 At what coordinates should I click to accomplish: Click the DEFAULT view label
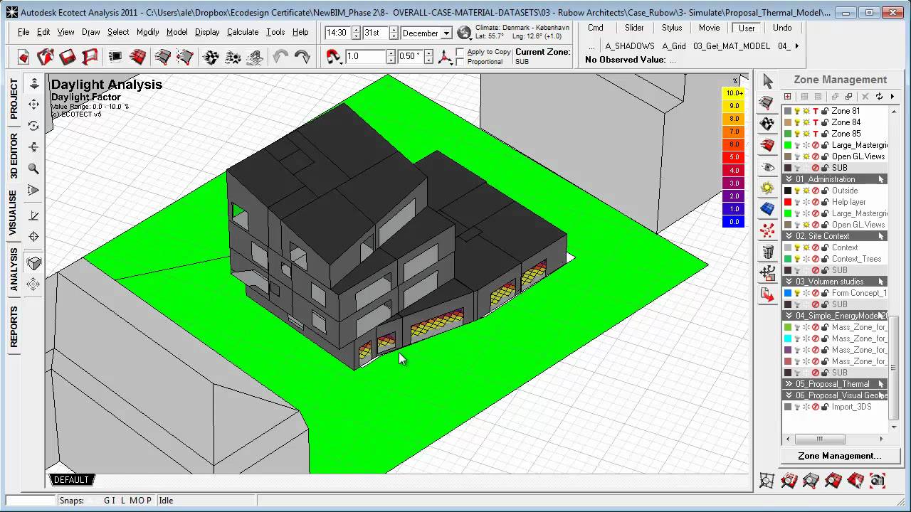click(x=71, y=480)
